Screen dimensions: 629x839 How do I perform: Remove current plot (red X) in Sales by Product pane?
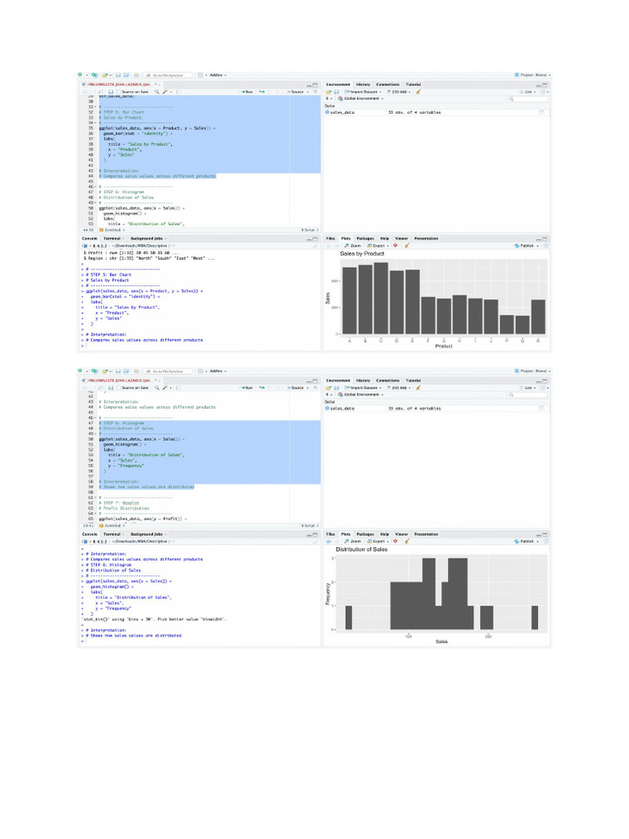[396, 246]
